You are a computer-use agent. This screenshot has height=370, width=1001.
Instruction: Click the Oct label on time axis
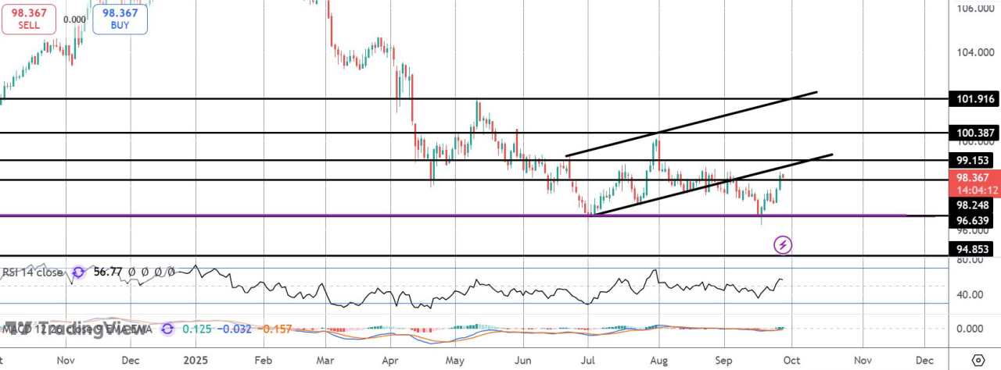click(x=791, y=361)
